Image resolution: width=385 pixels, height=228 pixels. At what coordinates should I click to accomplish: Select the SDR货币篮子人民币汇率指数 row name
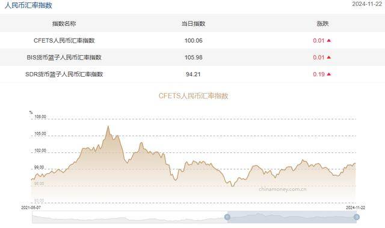pos(64,74)
